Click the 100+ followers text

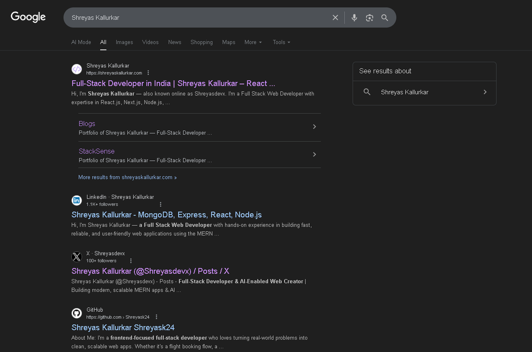click(x=102, y=261)
